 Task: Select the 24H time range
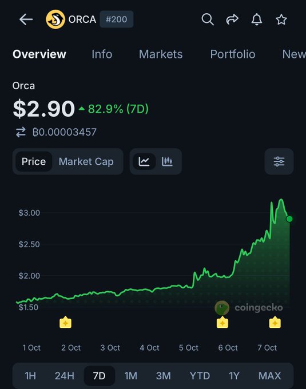pos(65,376)
